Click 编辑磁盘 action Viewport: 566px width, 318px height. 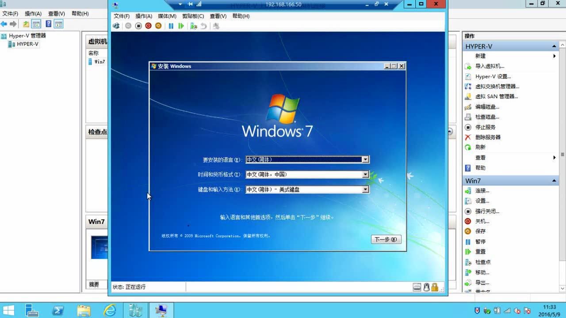487,107
